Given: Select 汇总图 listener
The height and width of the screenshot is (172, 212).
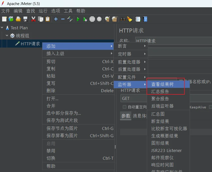Looking at the screenshot, I should click(168, 114).
